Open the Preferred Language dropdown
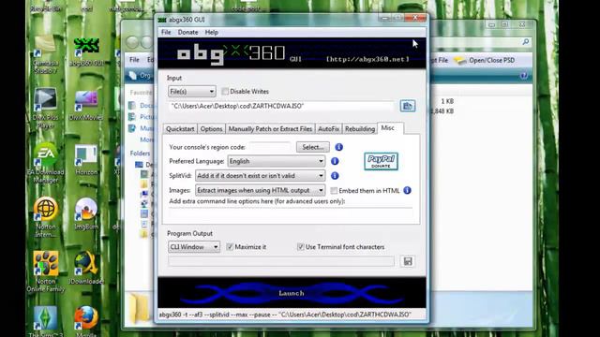The width and height of the screenshot is (600, 337). [x=277, y=161]
